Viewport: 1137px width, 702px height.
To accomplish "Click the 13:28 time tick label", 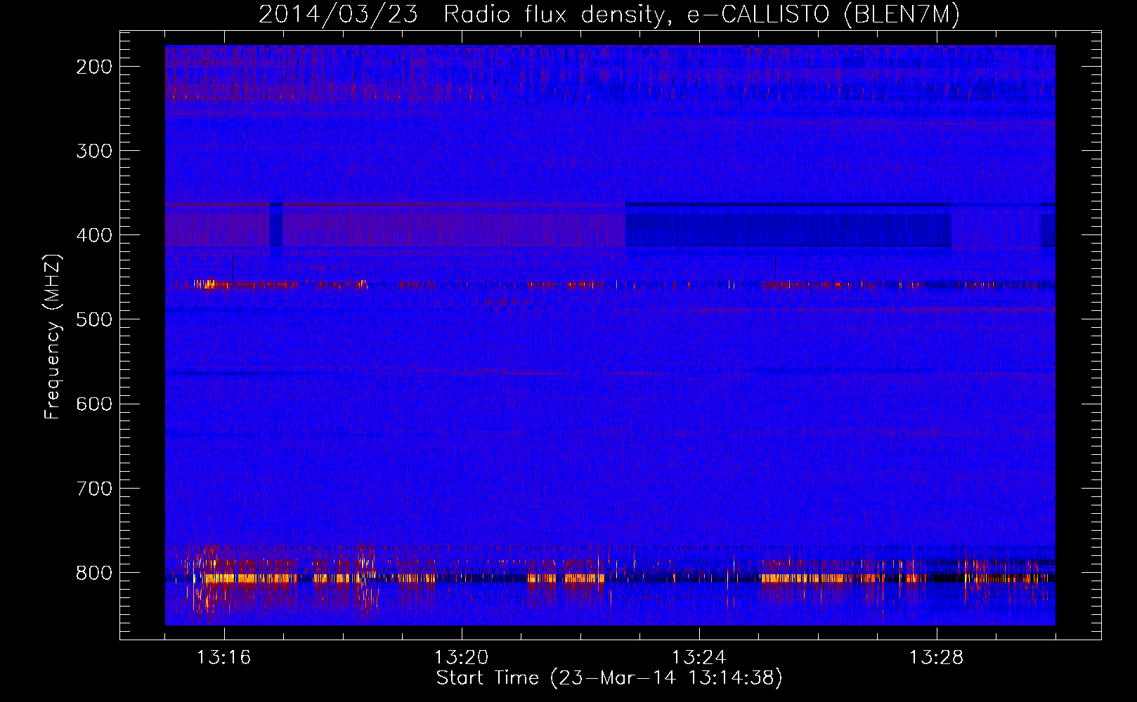I will 936,658.
